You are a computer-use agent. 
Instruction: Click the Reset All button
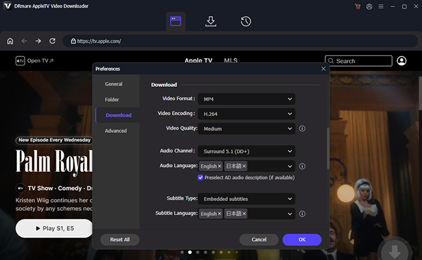click(x=120, y=239)
